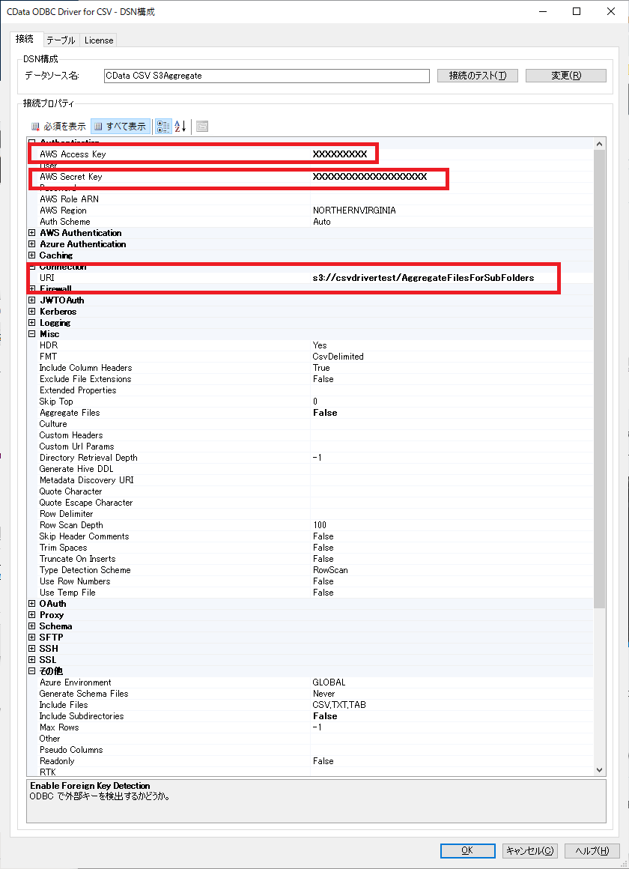Select the Use Temp File row
The height and width of the screenshot is (869, 629).
[310, 593]
